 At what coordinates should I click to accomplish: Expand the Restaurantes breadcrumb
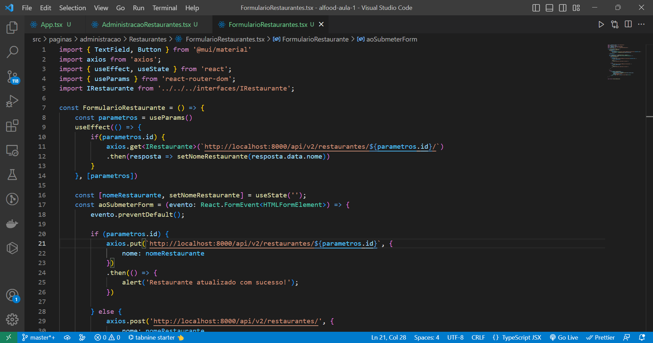tap(148, 39)
